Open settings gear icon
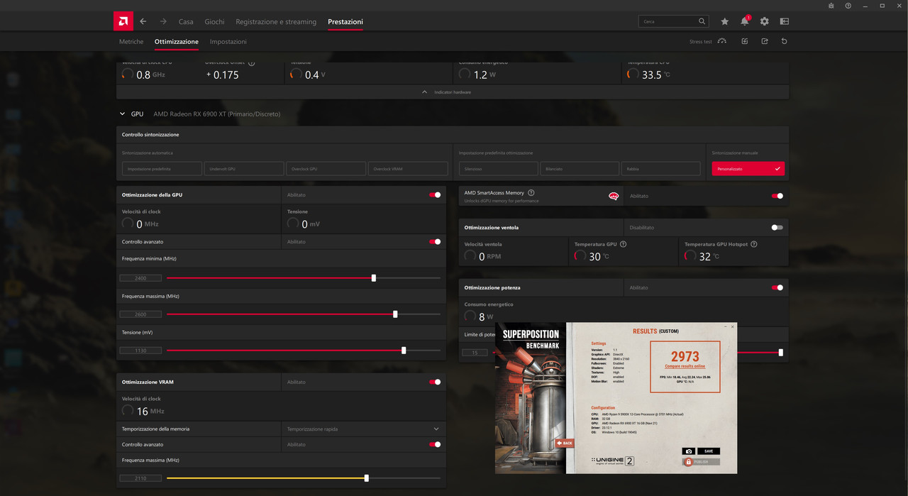Screen dimensions: 908x496 coord(764,21)
